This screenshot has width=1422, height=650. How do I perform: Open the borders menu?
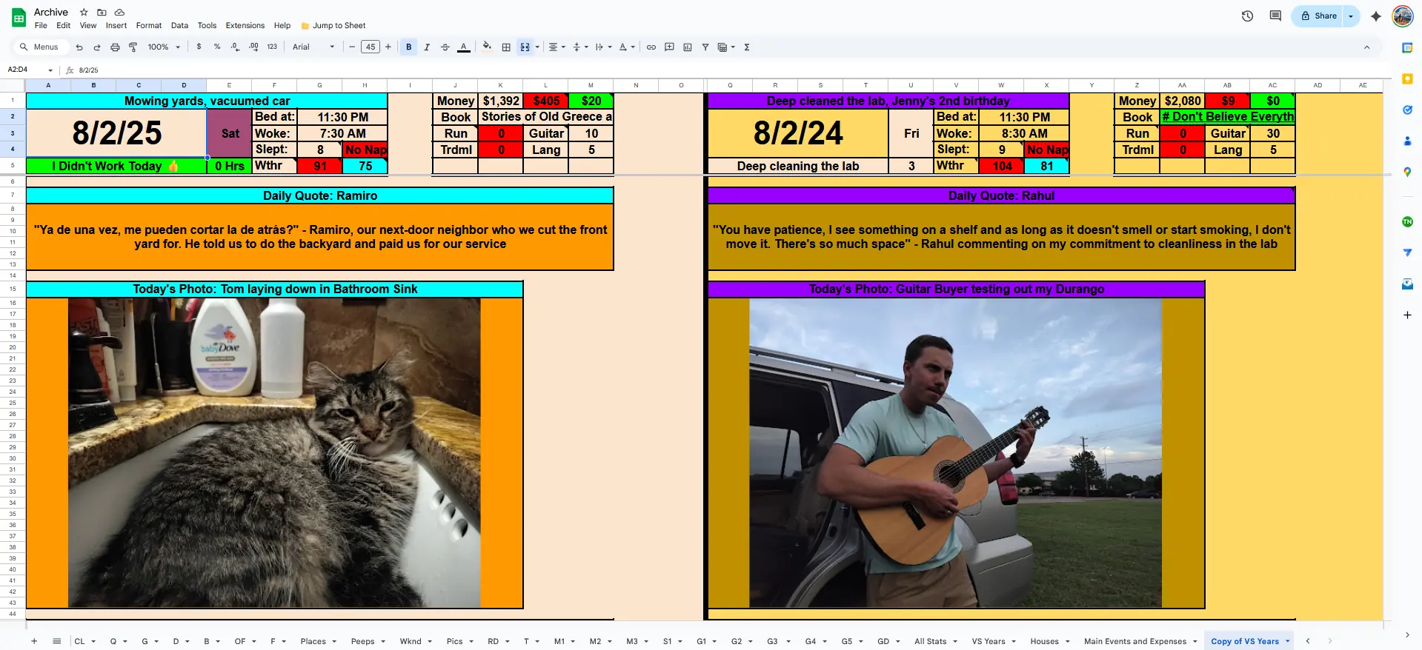click(506, 47)
